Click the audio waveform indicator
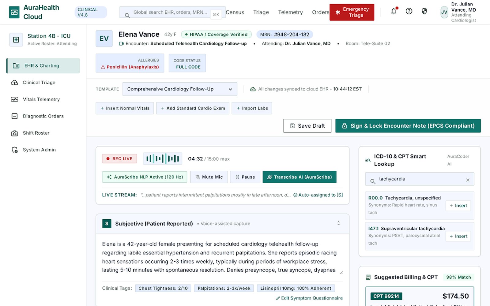This screenshot has height=306, width=490. click(163, 159)
